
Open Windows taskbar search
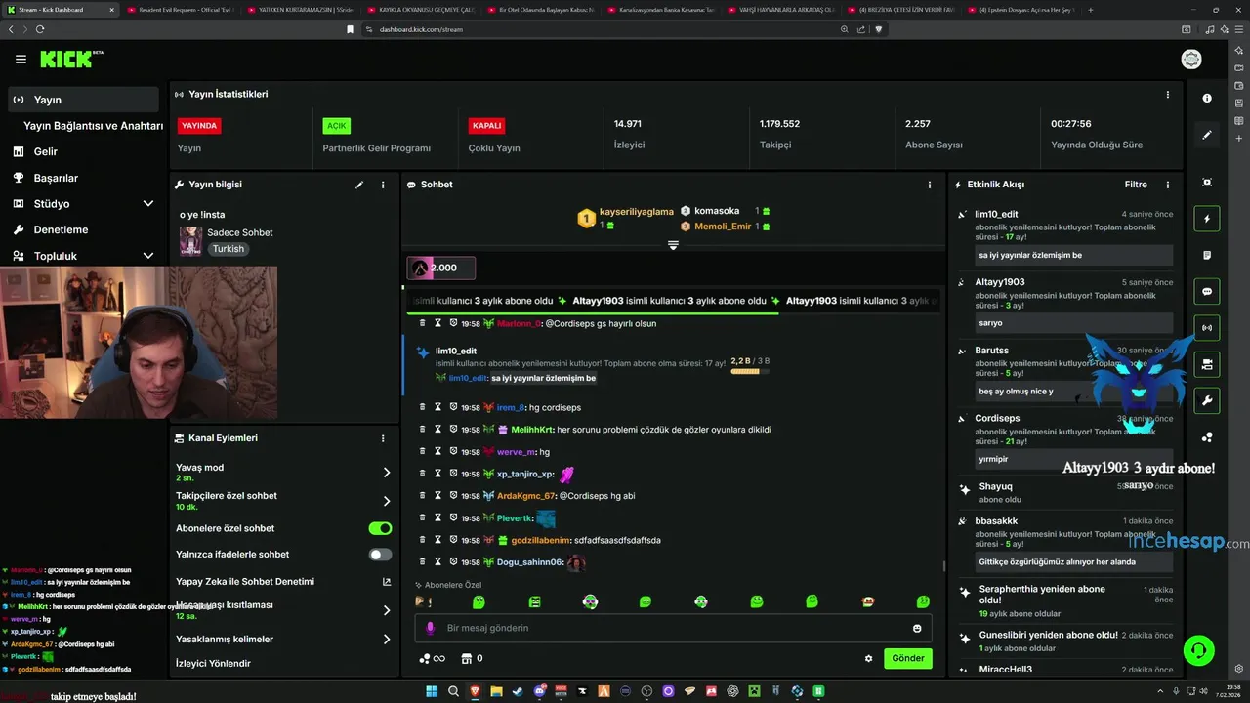pos(454,691)
